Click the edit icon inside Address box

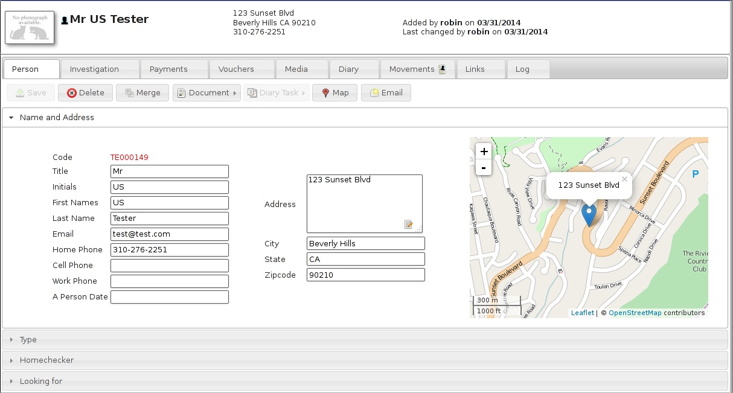click(409, 225)
